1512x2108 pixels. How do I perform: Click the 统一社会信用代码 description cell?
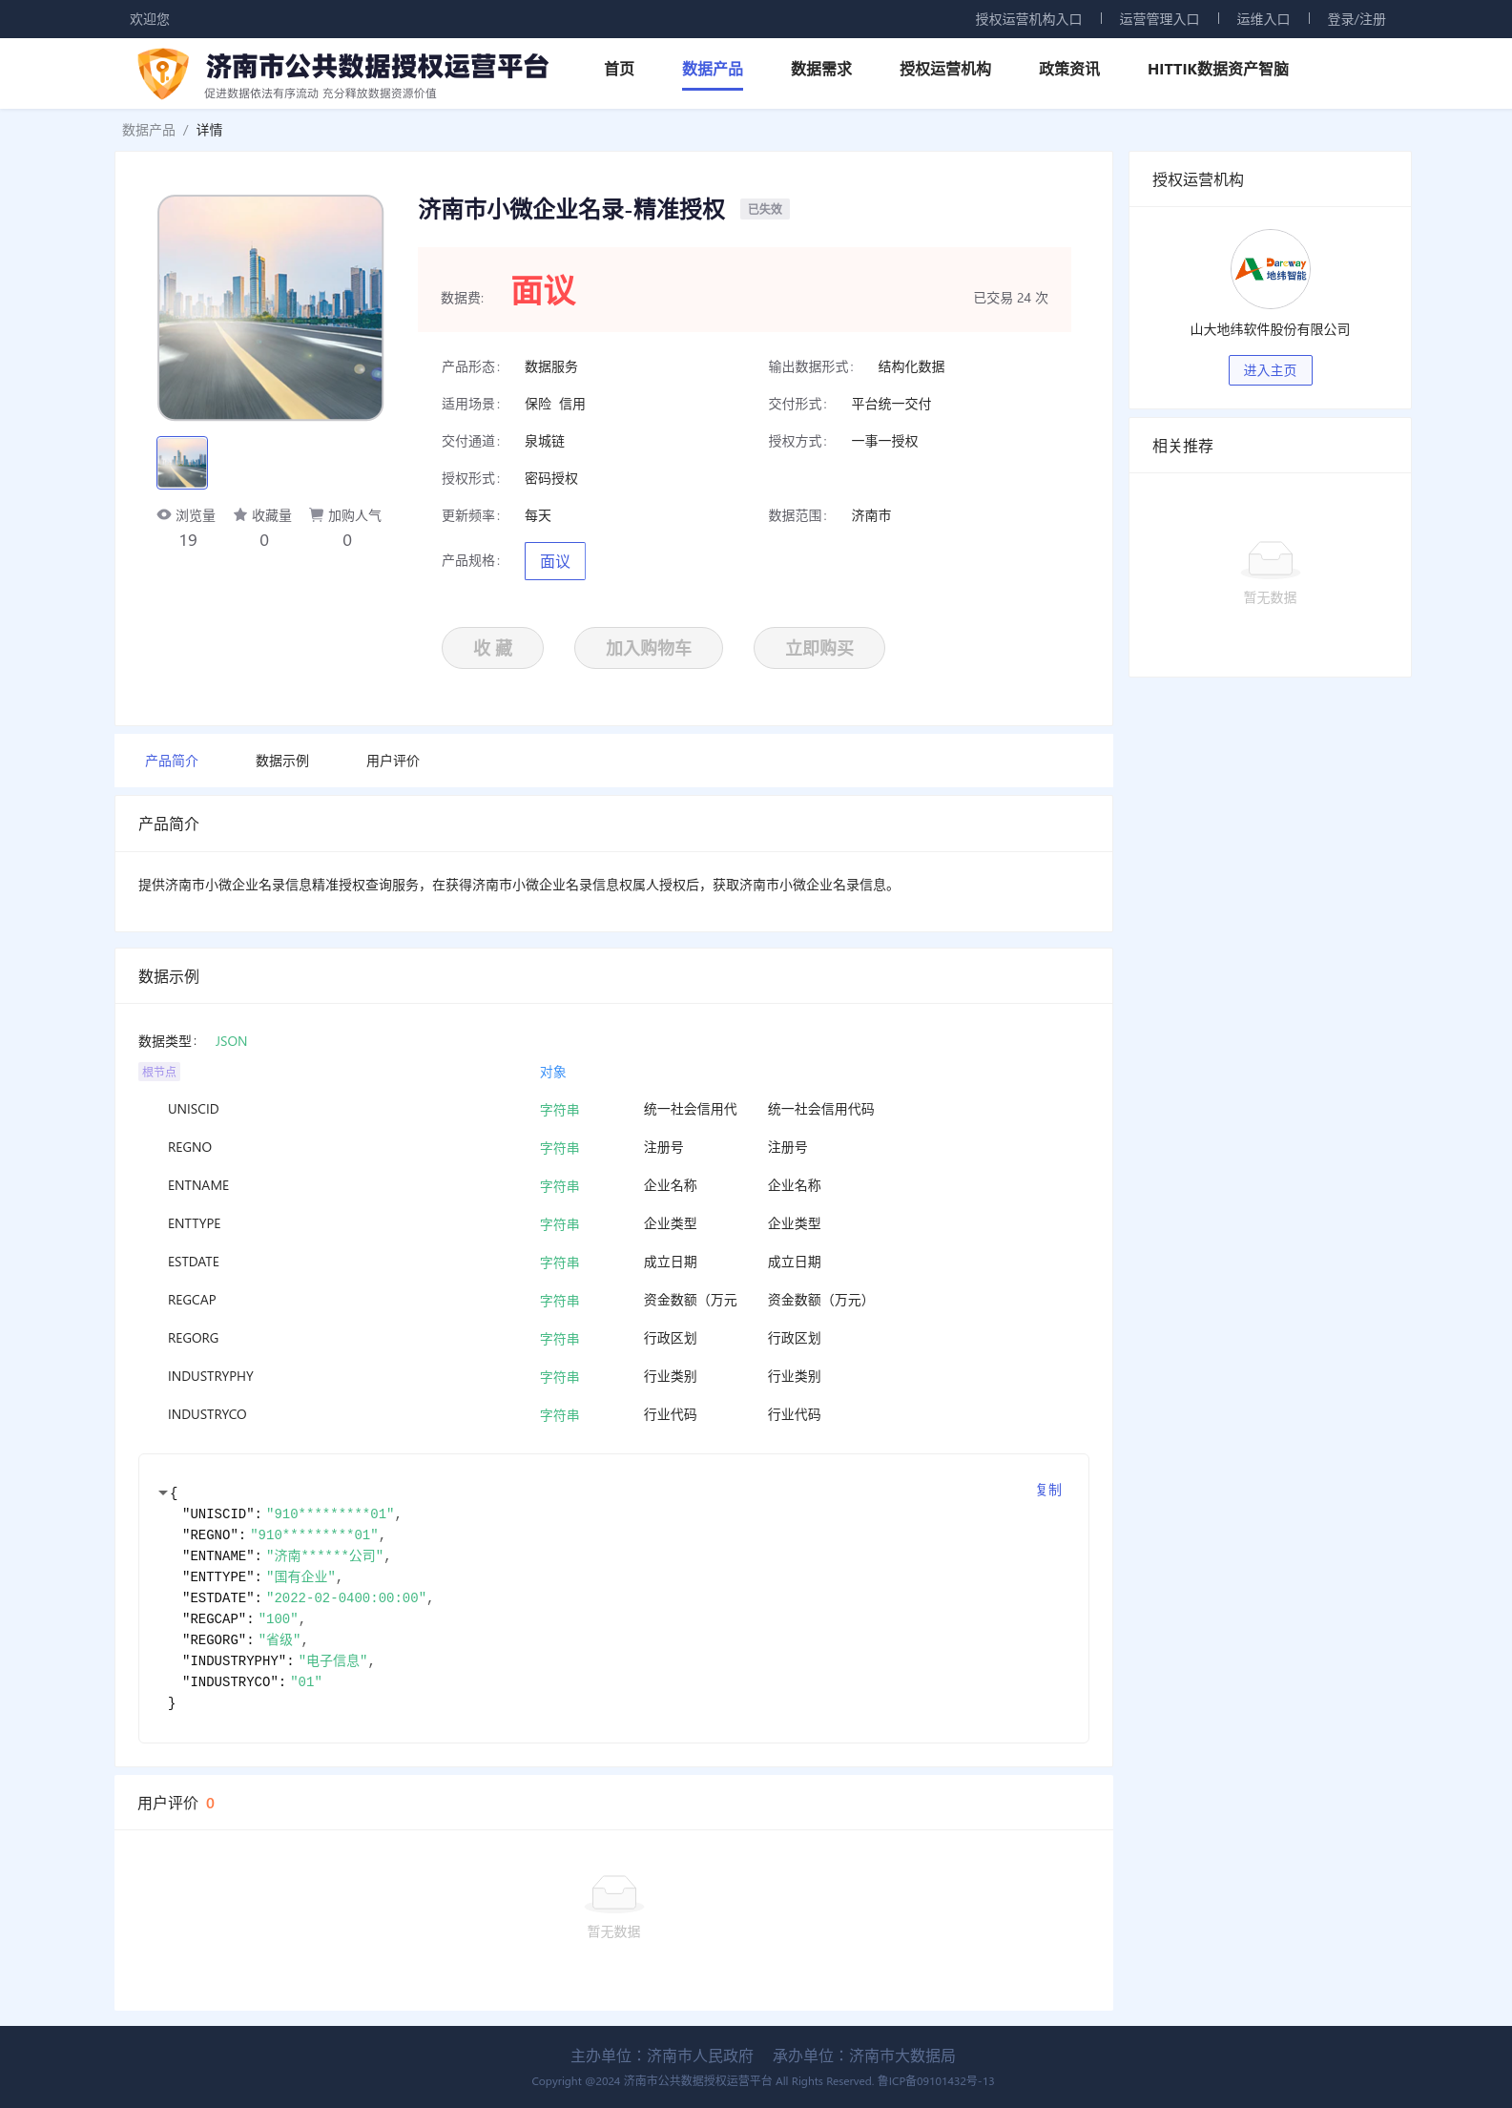point(821,1109)
